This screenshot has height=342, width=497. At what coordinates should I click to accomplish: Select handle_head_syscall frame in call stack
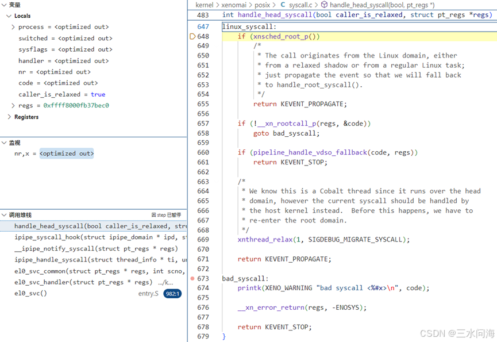[x=94, y=226]
